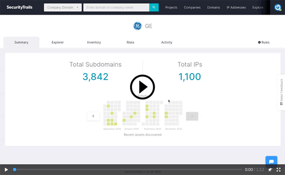
Task: Focus the domain or company name field
Action: (116, 7)
